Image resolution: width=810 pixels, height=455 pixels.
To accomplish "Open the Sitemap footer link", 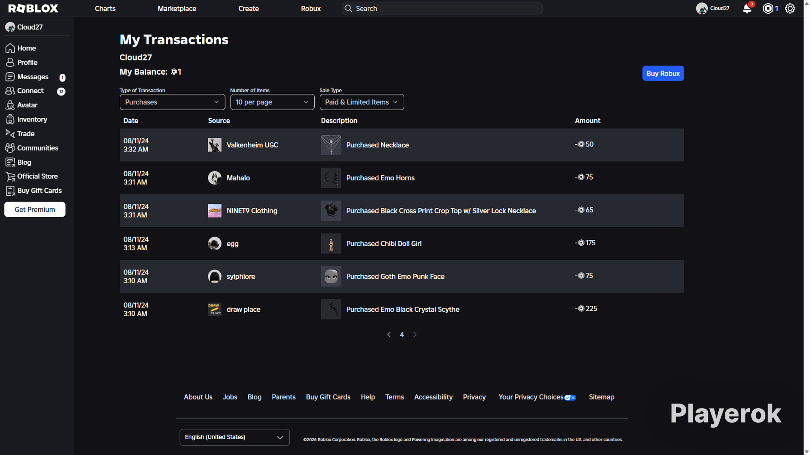I will [602, 397].
